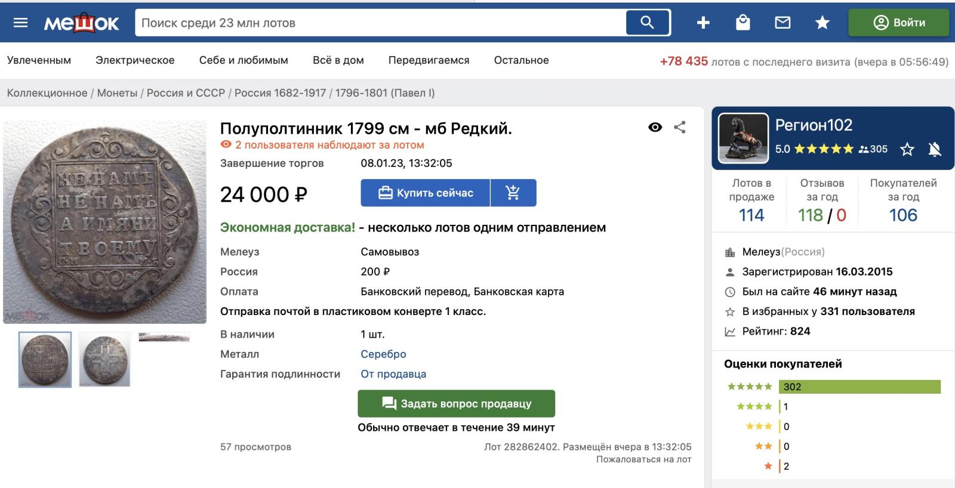Click the plus icon to add lot
Image resolution: width=955 pixels, height=488 pixels.
703,23
